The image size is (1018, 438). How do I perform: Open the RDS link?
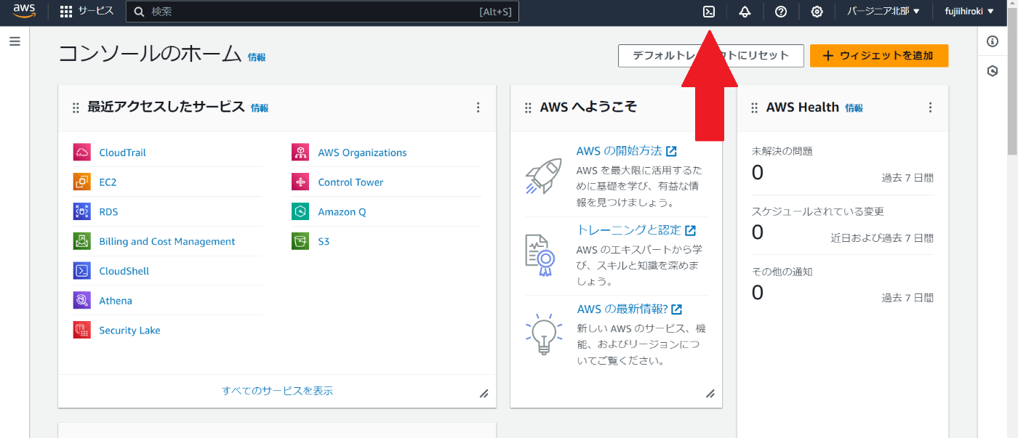pyautogui.click(x=108, y=212)
